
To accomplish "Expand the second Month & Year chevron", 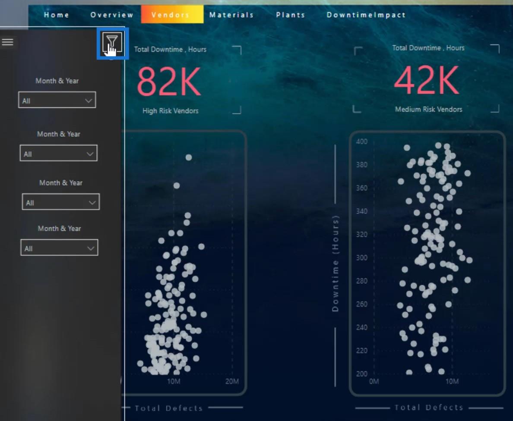I will coord(90,154).
